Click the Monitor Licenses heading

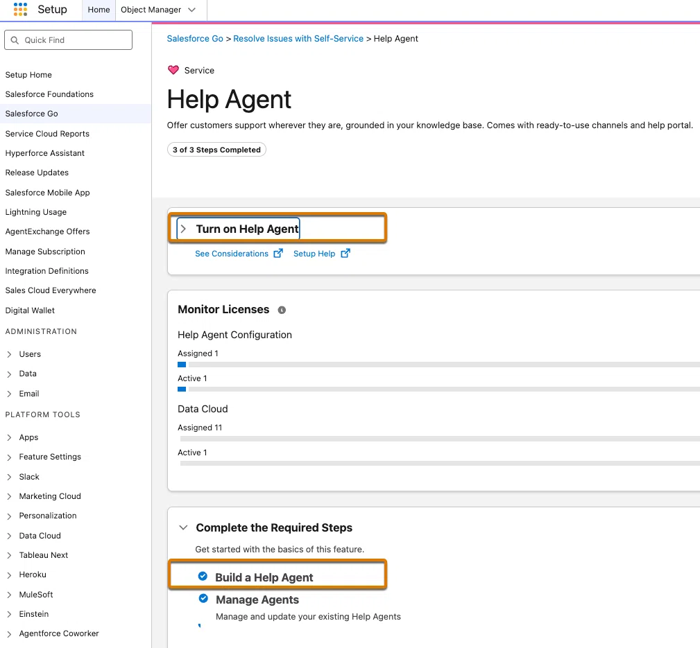pos(223,310)
